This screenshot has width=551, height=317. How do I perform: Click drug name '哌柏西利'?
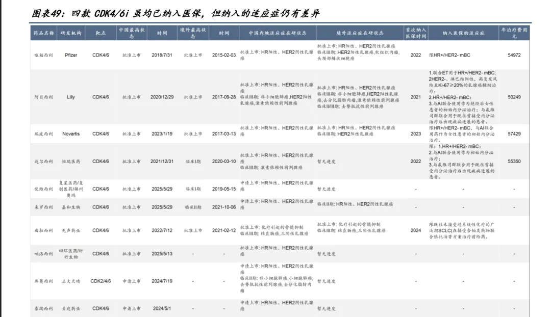[43, 55]
